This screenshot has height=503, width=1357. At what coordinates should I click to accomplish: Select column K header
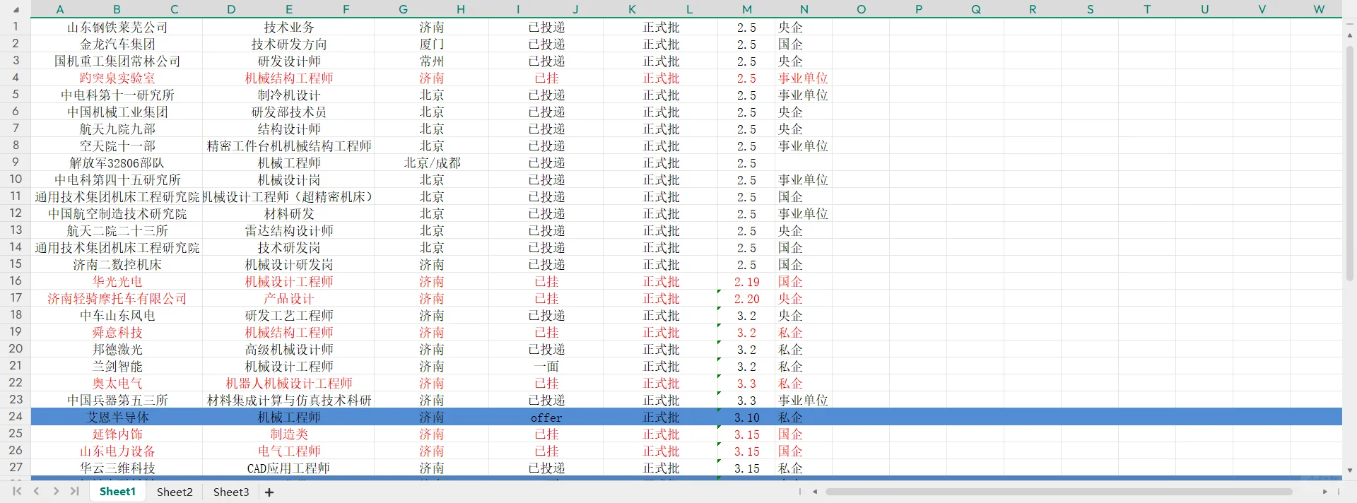[x=633, y=9]
